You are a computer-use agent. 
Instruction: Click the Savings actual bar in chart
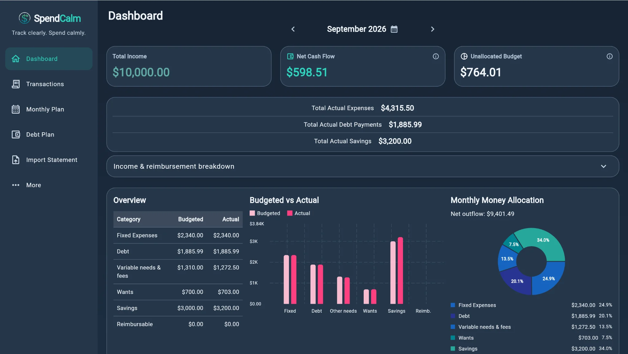(400, 270)
